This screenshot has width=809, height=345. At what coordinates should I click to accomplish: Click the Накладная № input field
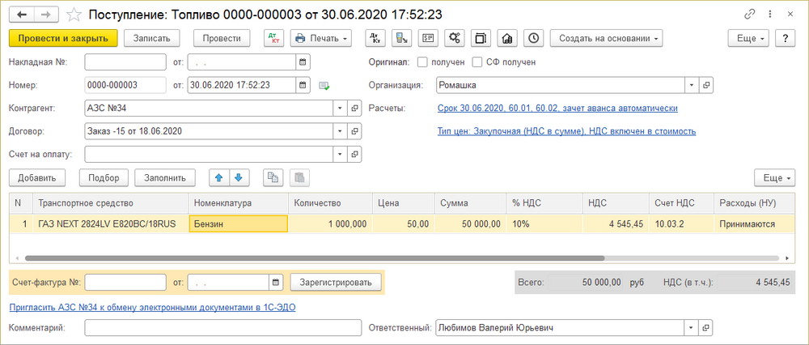coord(125,62)
